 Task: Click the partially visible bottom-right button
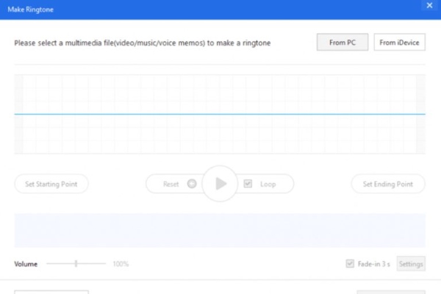click(x=391, y=292)
